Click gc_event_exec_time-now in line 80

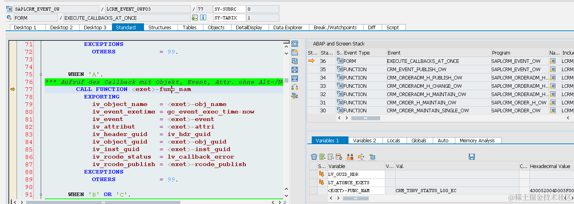point(211,112)
